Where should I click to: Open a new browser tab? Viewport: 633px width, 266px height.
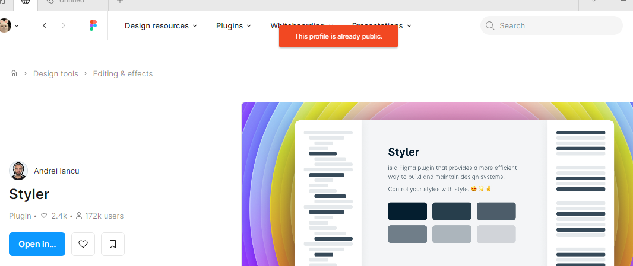pyautogui.click(x=120, y=2)
